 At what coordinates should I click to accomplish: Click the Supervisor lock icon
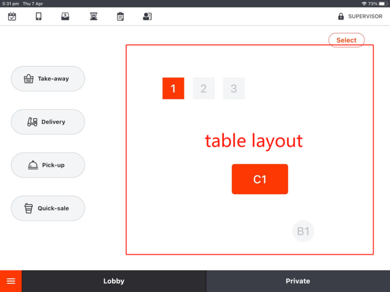coord(341,16)
